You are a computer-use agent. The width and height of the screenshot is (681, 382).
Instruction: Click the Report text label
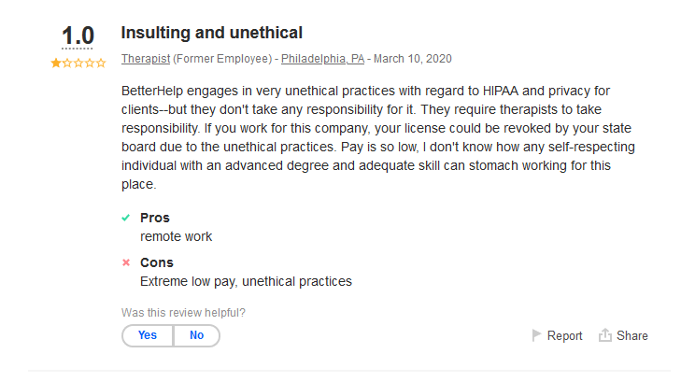pos(564,336)
